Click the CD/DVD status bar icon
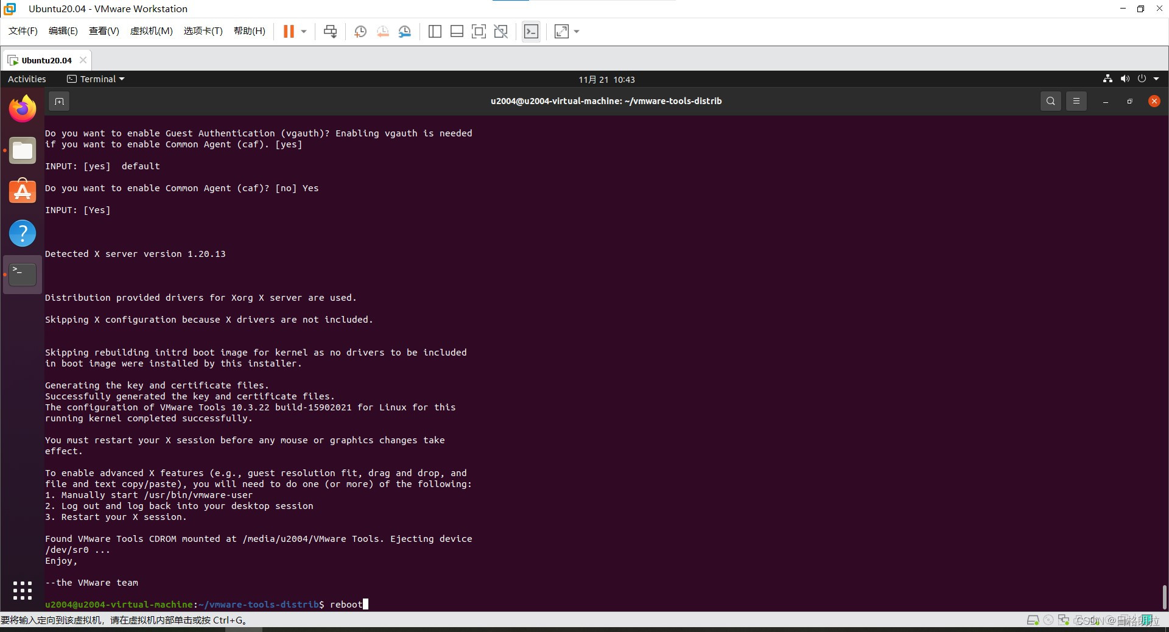The image size is (1169, 632). [1048, 620]
